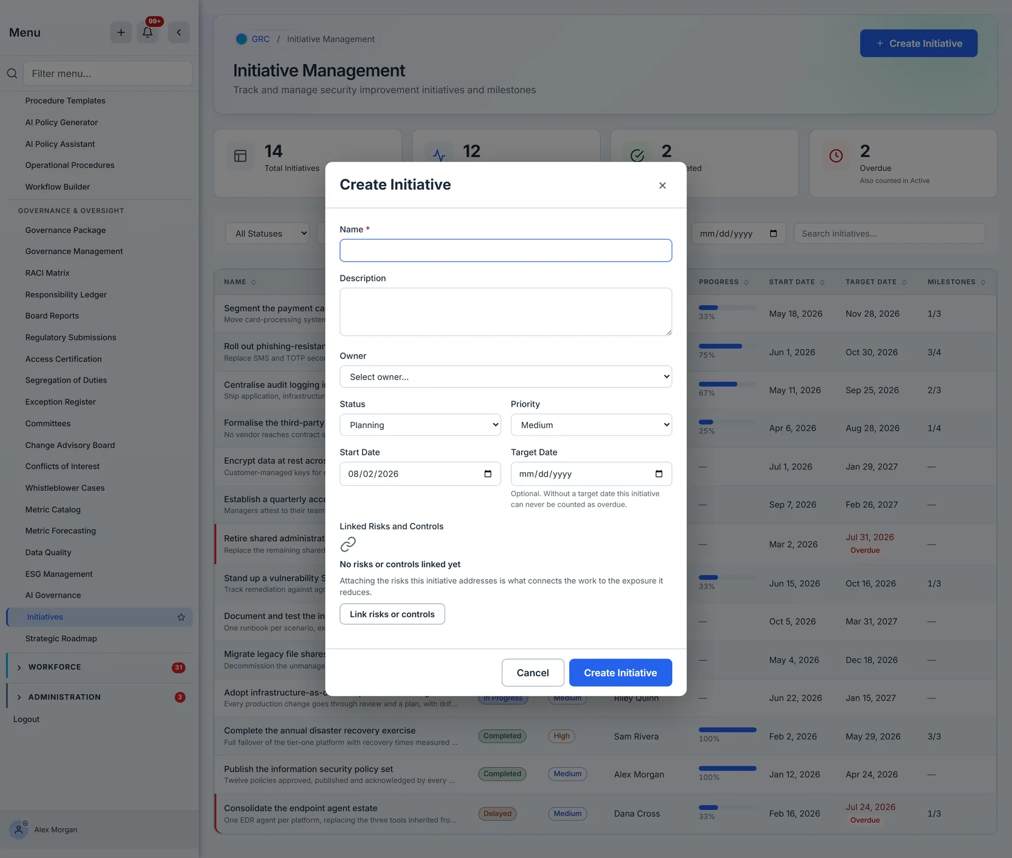Close the Create Initiative dialog
The width and height of the screenshot is (1012, 858).
tap(662, 185)
